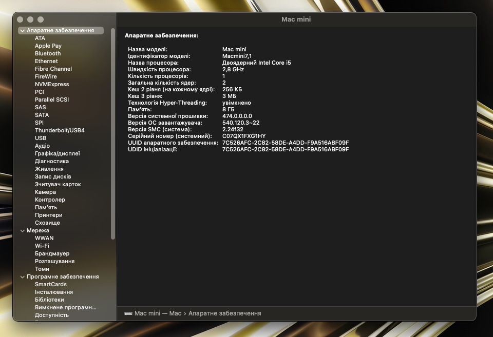Collapse the Програмне забезпечення section chevron

[22, 277]
